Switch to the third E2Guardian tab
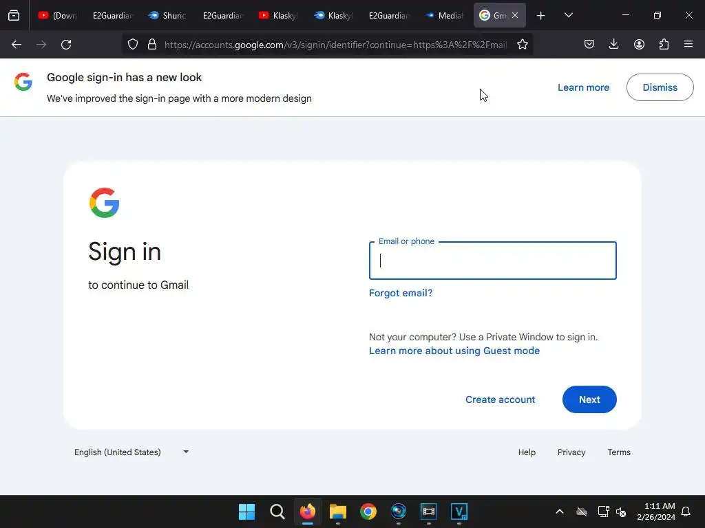 pos(388,15)
